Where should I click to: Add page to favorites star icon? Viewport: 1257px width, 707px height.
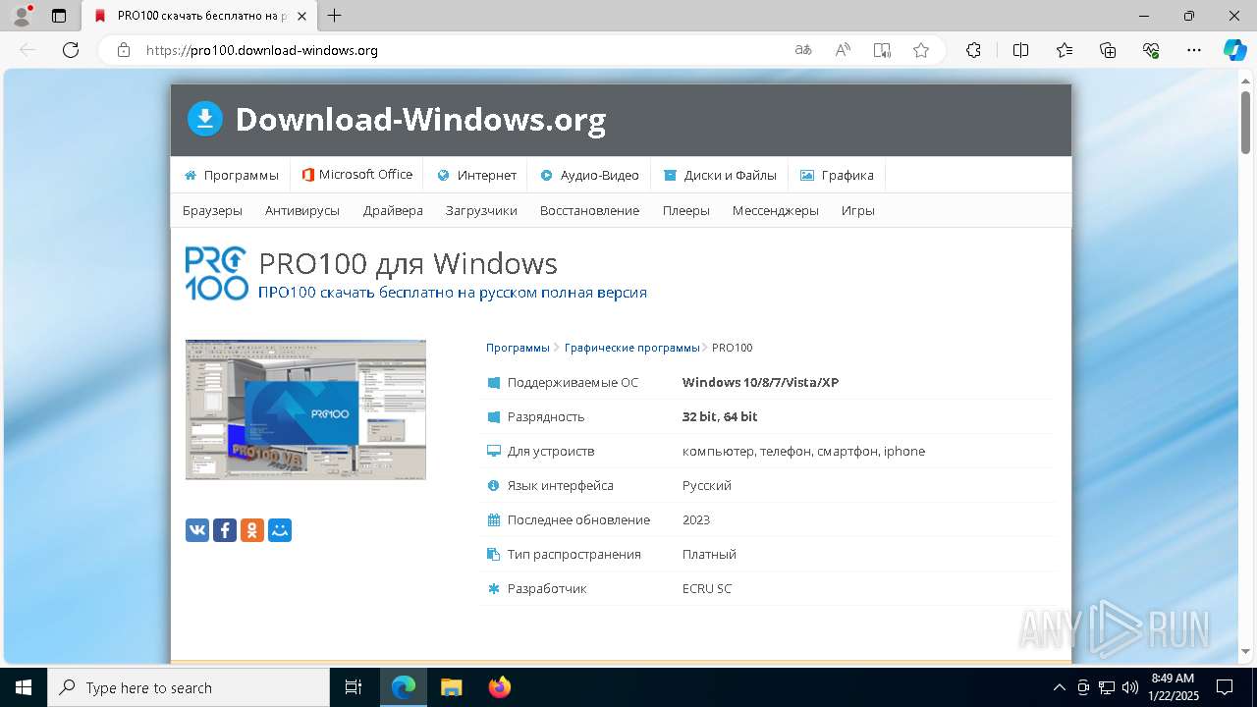tap(921, 50)
